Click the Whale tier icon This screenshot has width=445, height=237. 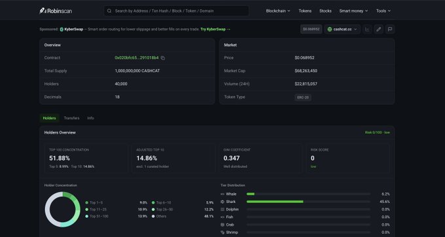(222, 194)
